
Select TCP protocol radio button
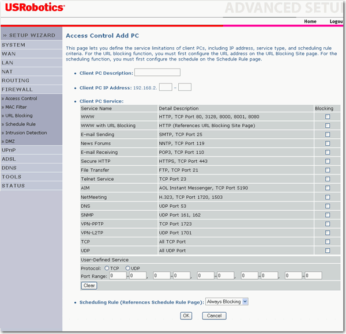click(107, 268)
